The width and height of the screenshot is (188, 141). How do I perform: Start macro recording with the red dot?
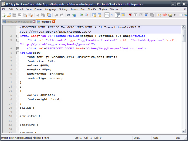[x=130, y=15]
